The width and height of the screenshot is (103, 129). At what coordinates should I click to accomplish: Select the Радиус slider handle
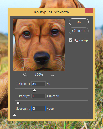point(18,103)
